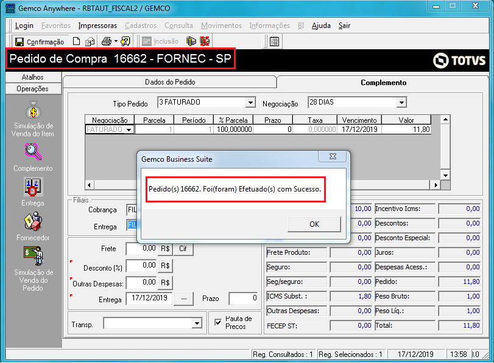Click the % Parcela cell 100,000000

click(233, 130)
